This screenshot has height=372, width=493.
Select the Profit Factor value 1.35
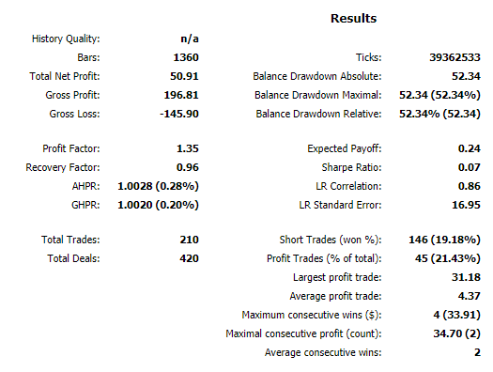click(188, 148)
